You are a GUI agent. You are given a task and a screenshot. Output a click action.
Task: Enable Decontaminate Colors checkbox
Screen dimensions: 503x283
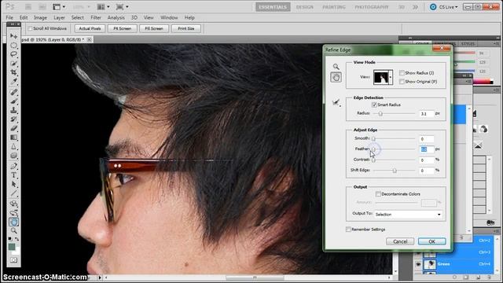[x=378, y=194]
